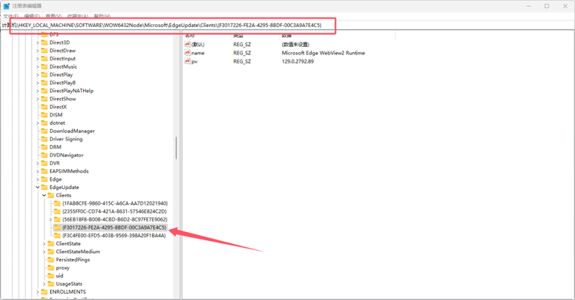This screenshot has width=575, height=300.
Task: Click the PersistedPings folder icon
Action: tap(51, 260)
